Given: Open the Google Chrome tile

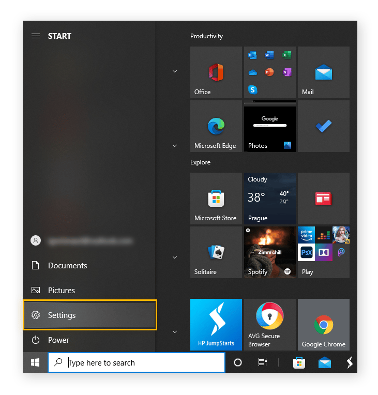Looking at the screenshot, I should pyautogui.click(x=323, y=325).
